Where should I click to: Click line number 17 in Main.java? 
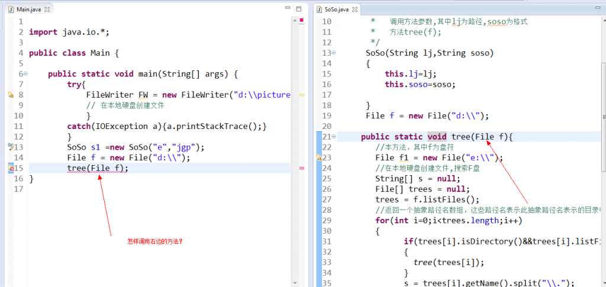click(18, 189)
